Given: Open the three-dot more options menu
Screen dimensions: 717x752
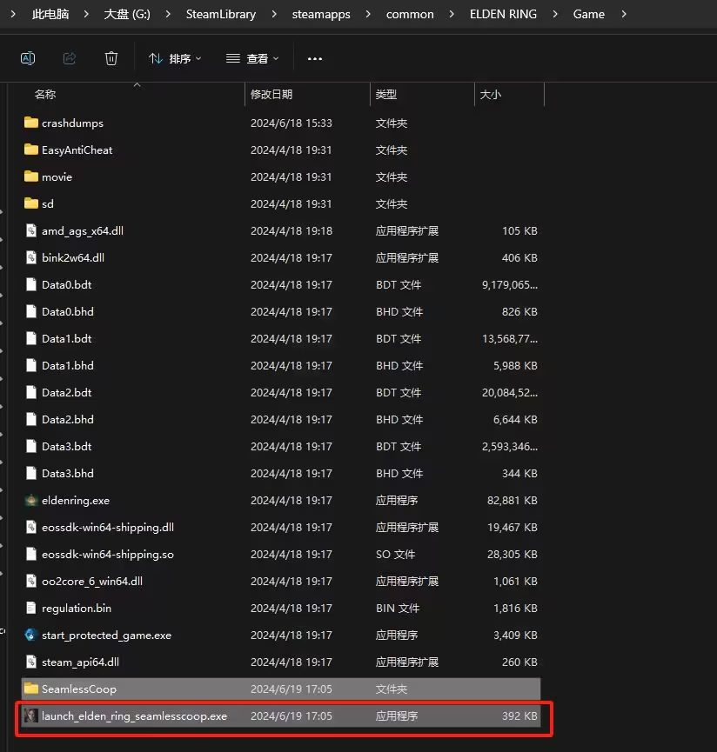Looking at the screenshot, I should coord(315,58).
